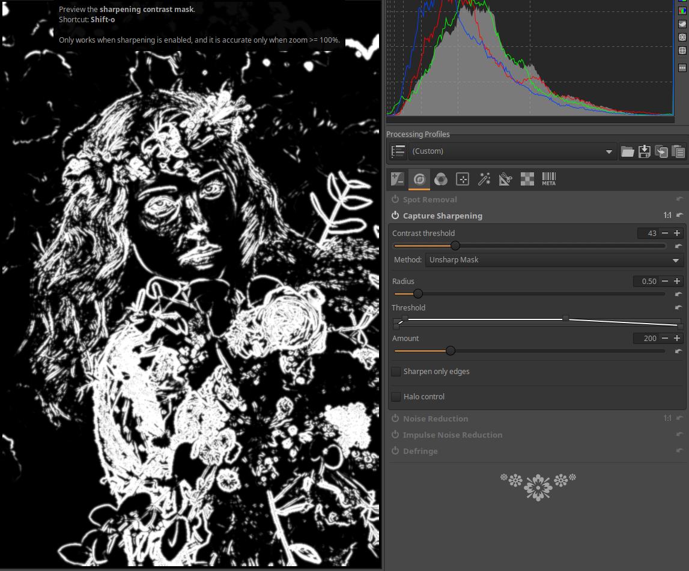Enable Sharpen only edges checkbox
Image resolution: width=689 pixels, height=571 pixels.
tap(396, 372)
